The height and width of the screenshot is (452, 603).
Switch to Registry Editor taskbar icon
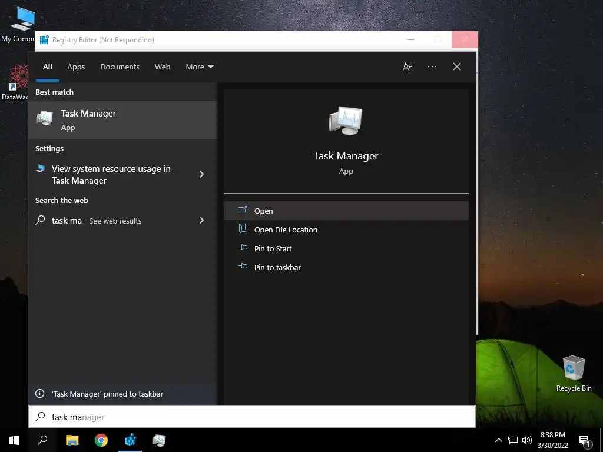point(130,440)
